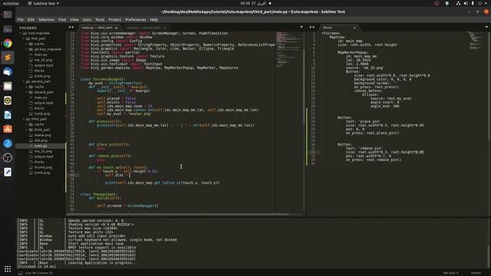Click the sidebar toggle icon in status bar
Viewport: 491px width, 276px height.
tap(21, 273)
